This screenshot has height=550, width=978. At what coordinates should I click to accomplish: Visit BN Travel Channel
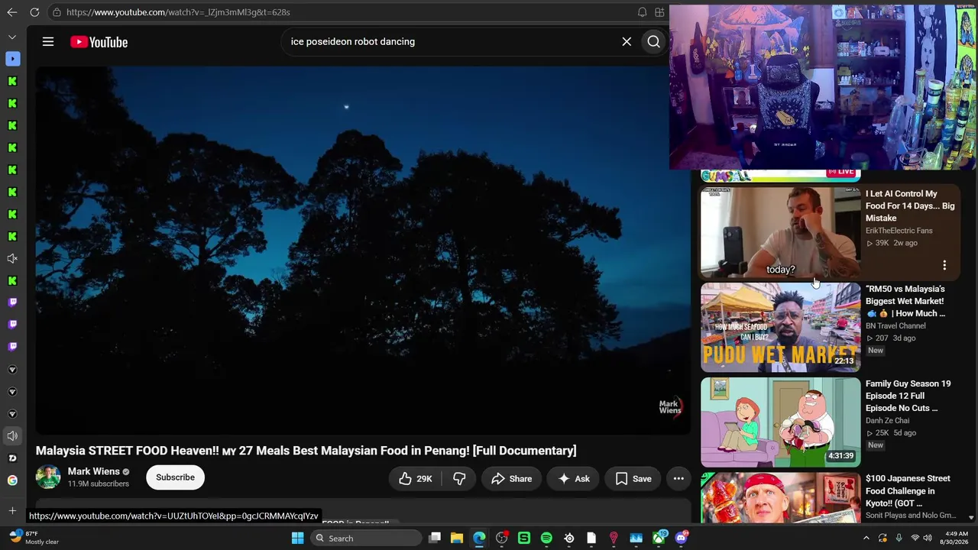coord(895,326)
